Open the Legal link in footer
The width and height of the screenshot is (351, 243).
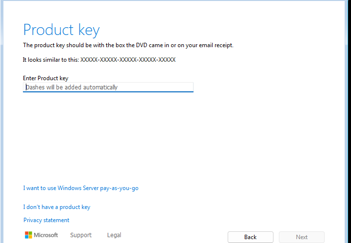(x=114, y=235)
